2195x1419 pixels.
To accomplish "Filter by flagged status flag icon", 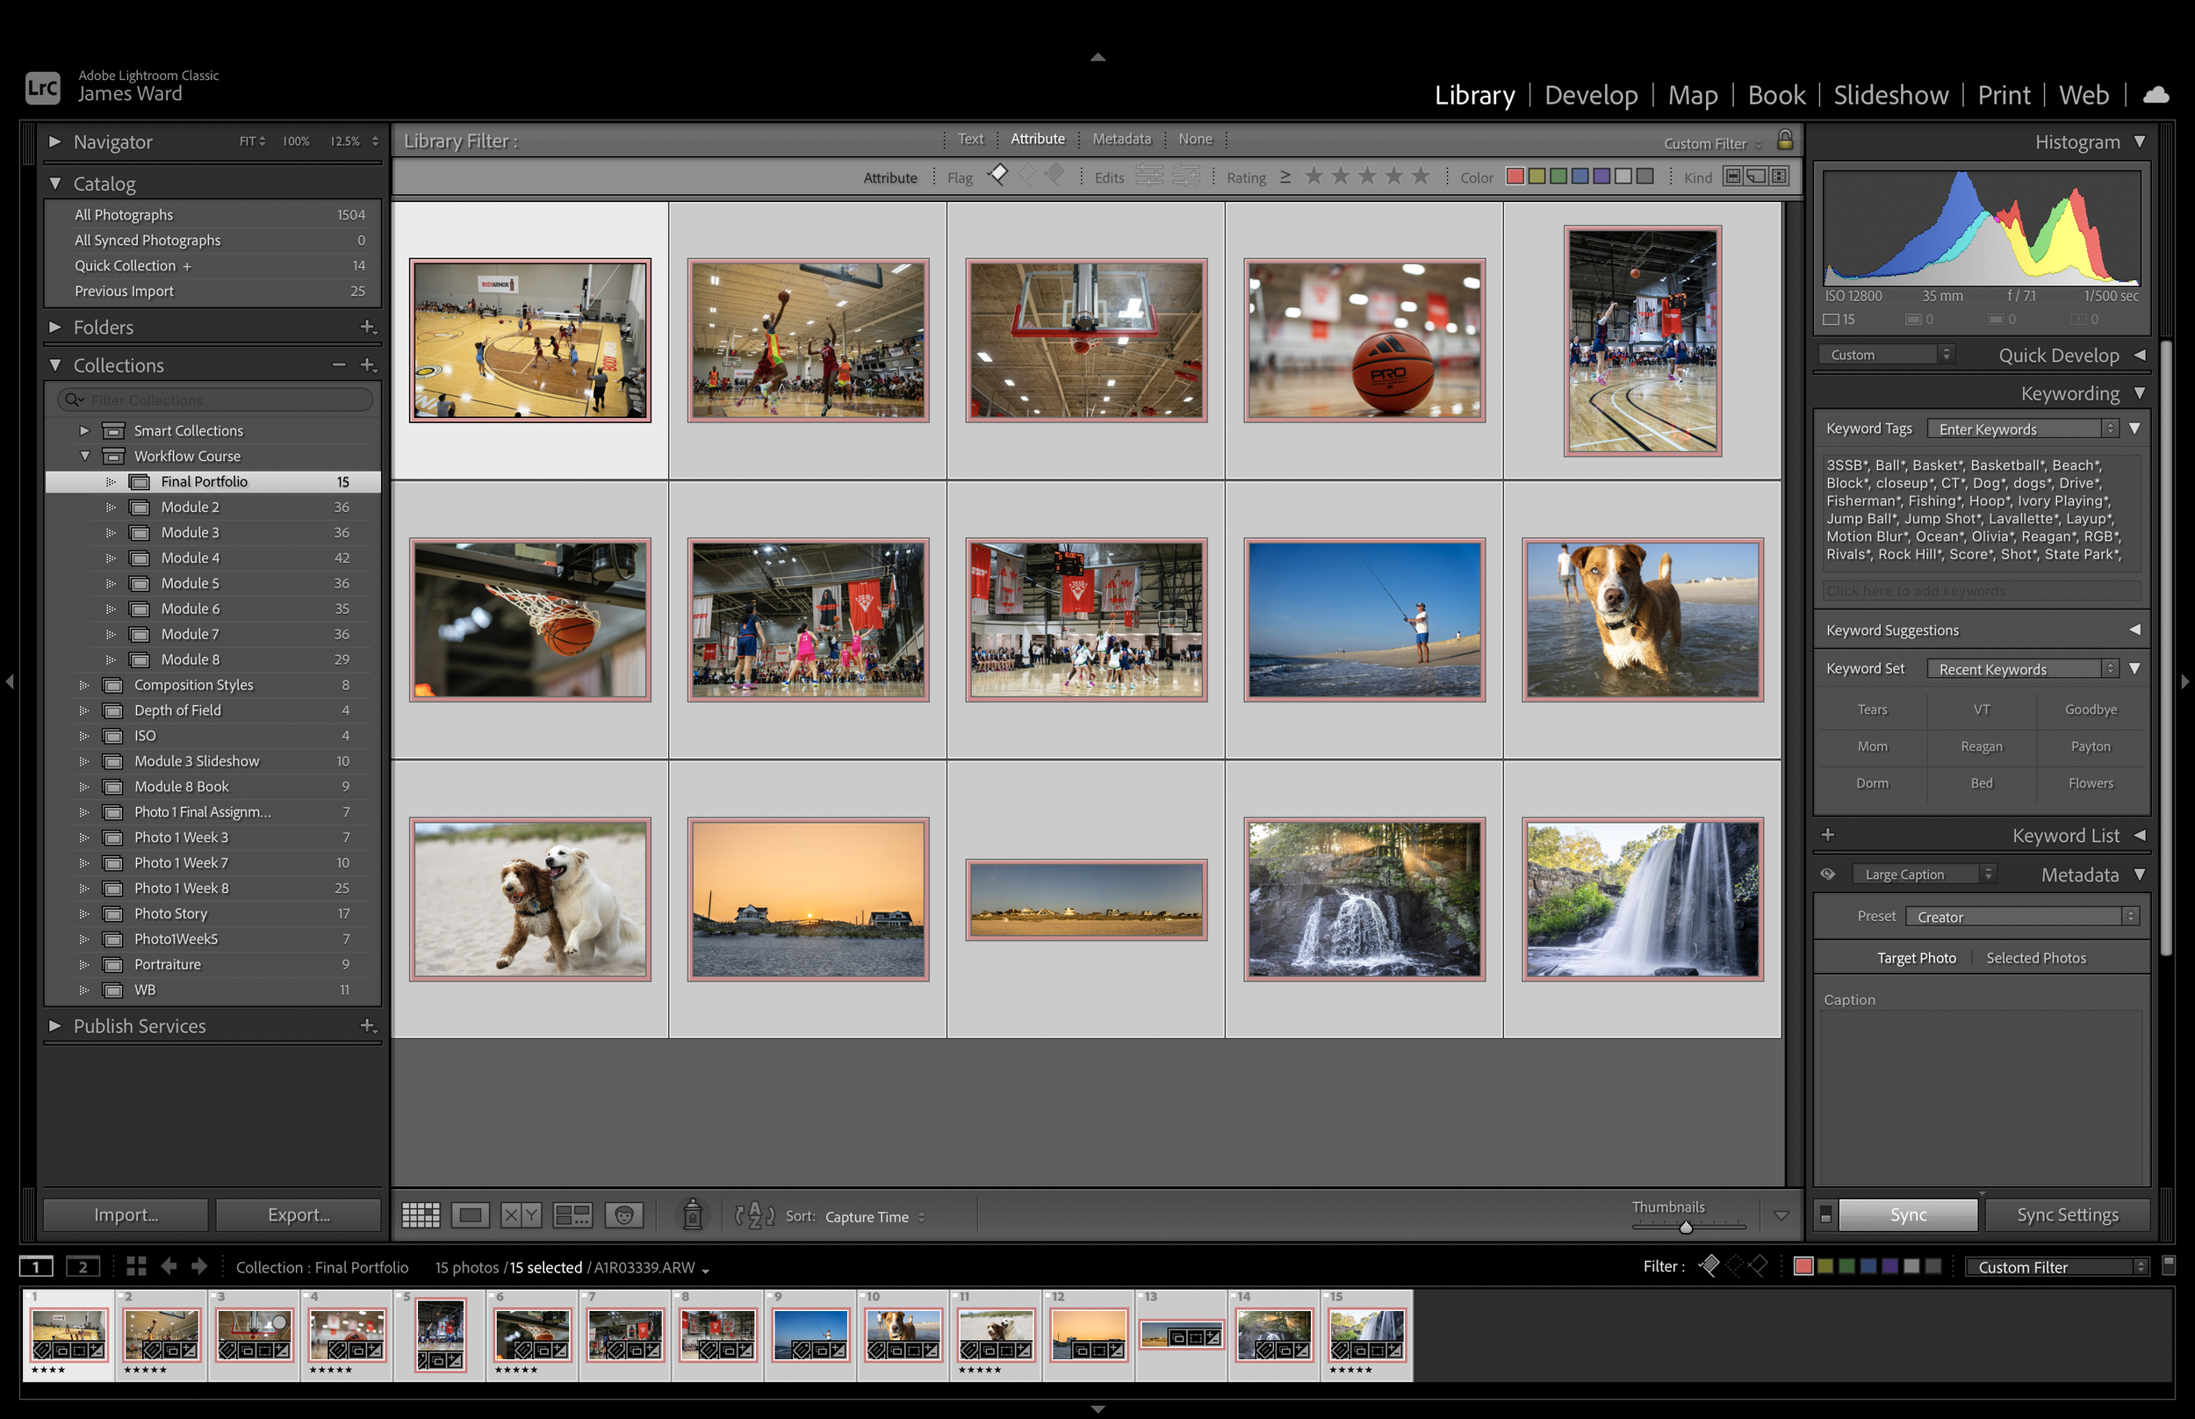I will [x=997, y=175].
